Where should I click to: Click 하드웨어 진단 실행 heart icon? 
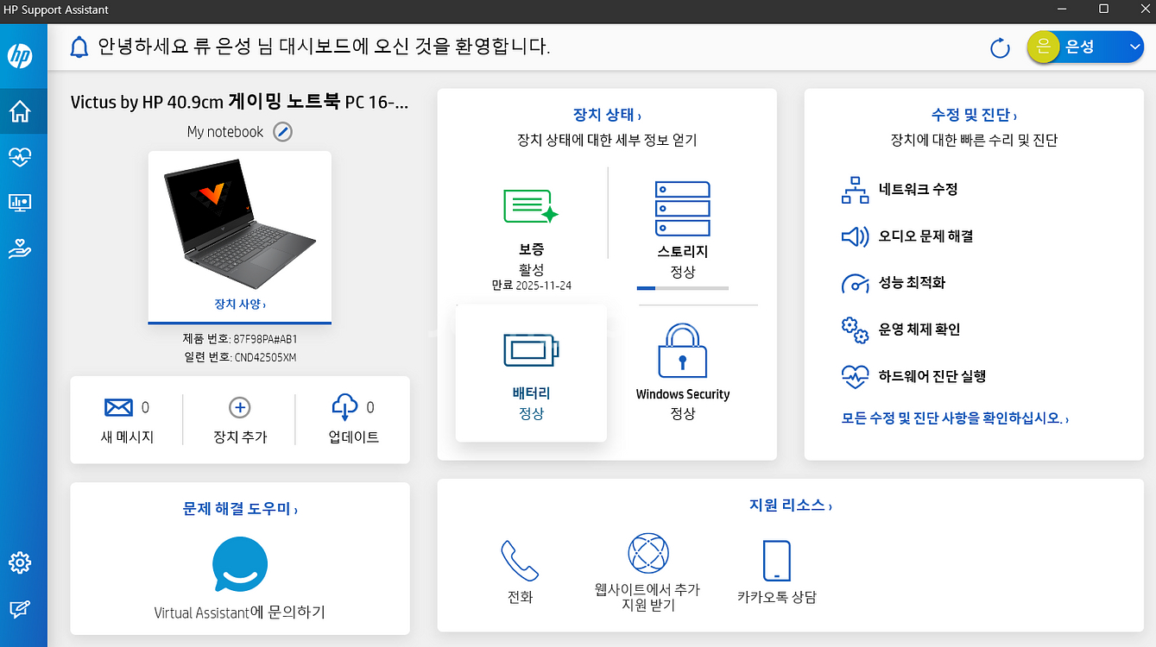point(855,376)
